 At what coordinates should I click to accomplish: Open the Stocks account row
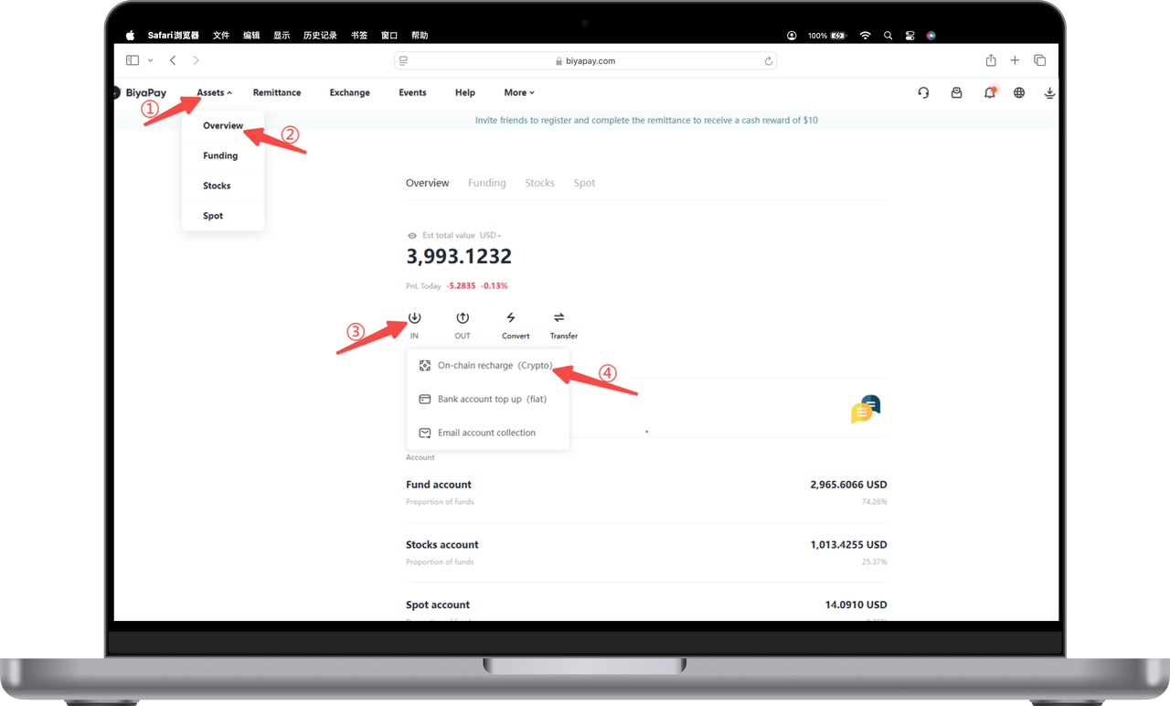(x=646, y=552)
